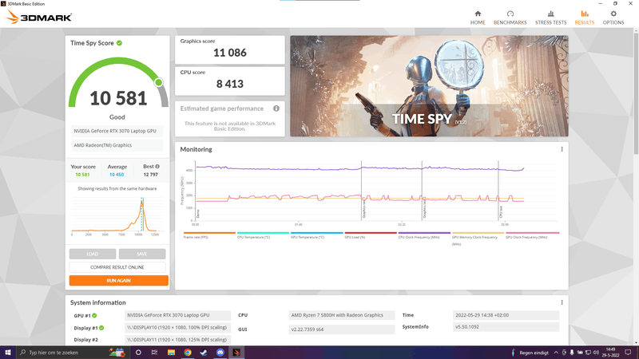The width and height of the screenshot is (639, 359).
Task: Select the Results tab
Action: (x=585, y=18)
